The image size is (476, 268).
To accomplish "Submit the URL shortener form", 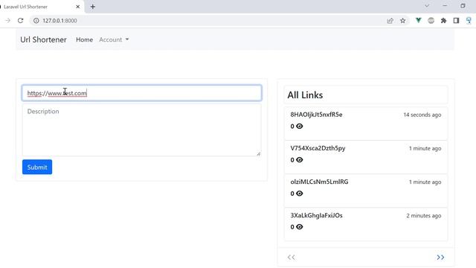I will [37, 167].
